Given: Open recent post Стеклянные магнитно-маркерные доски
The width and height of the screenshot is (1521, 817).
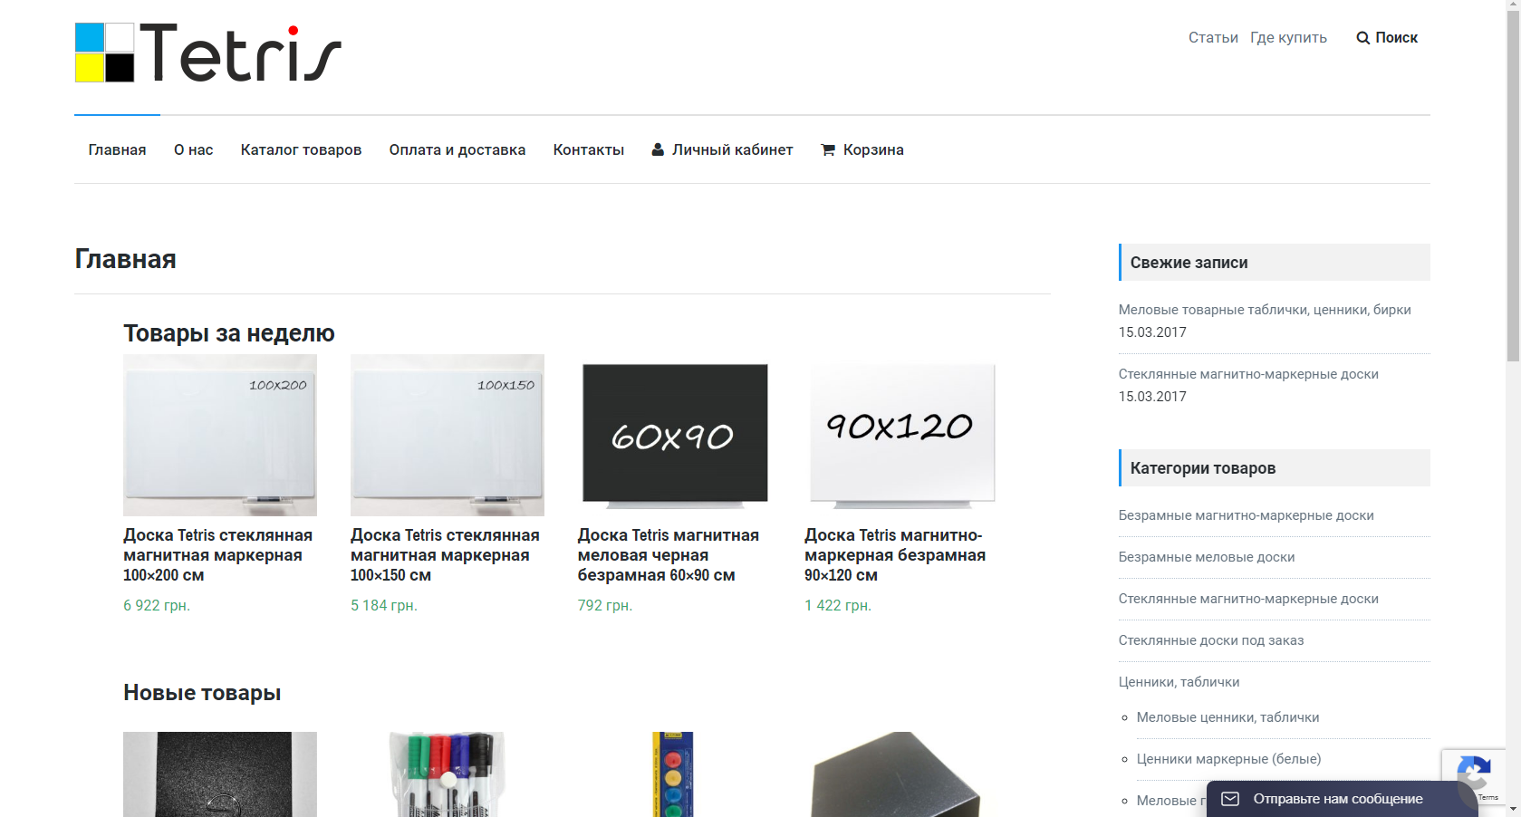Looking at the screenshot, I should pos(1248,374).
